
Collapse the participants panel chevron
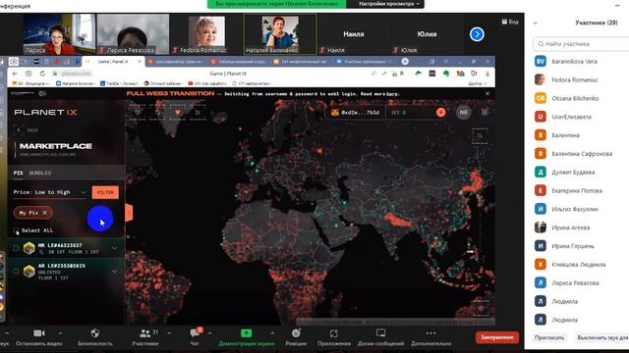535,24
